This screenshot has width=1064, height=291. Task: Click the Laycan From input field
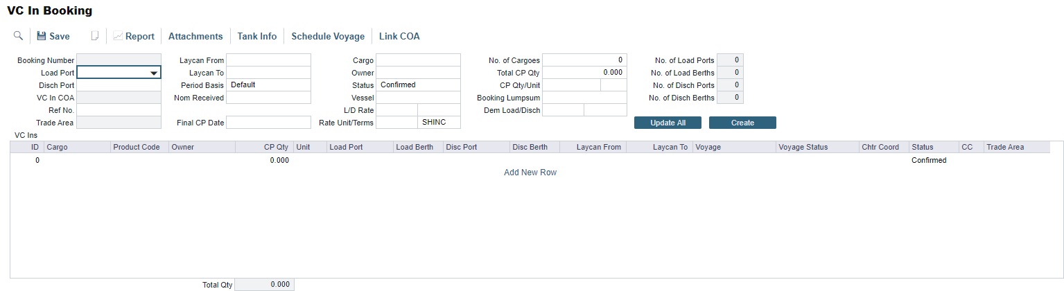268,60
